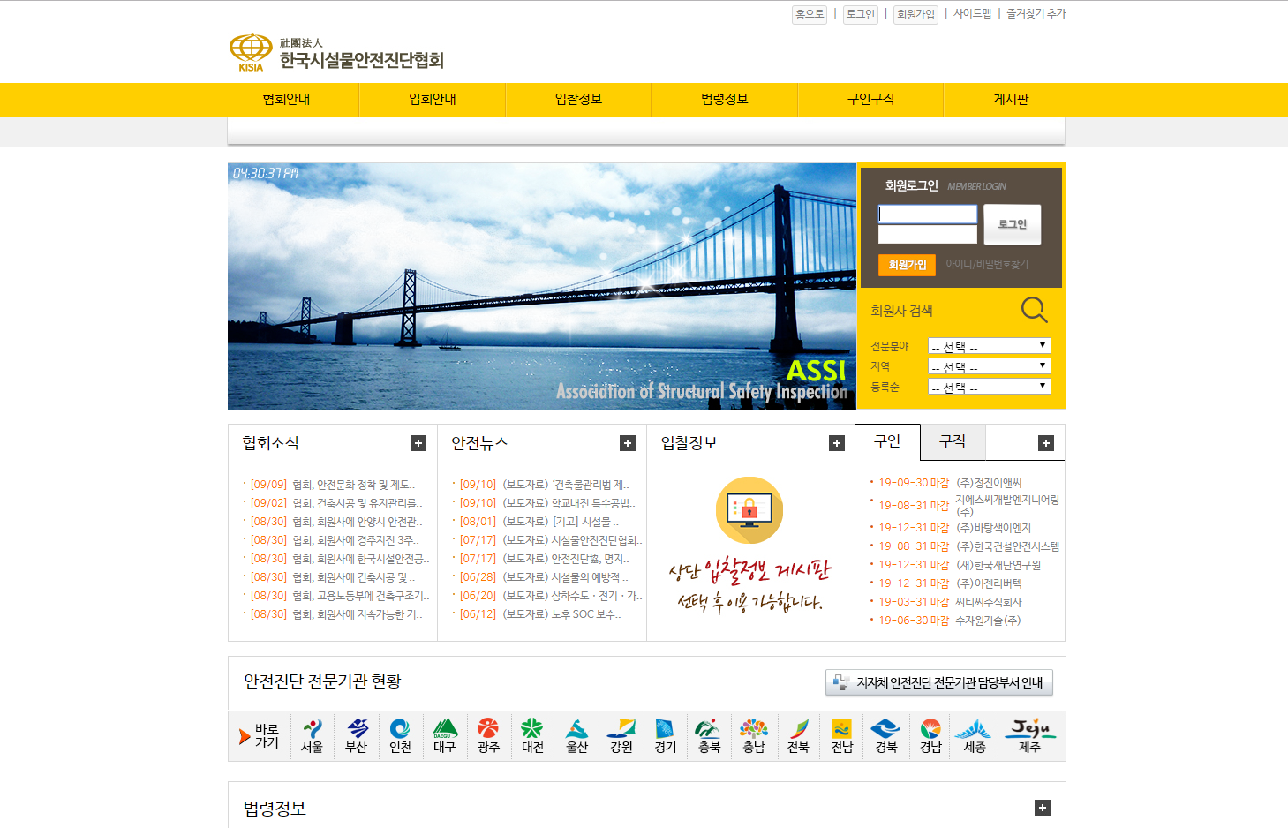Open more 입찰정보 with plus icon
Viewport: 1288px width, 828px height.
tap(837, 443)
